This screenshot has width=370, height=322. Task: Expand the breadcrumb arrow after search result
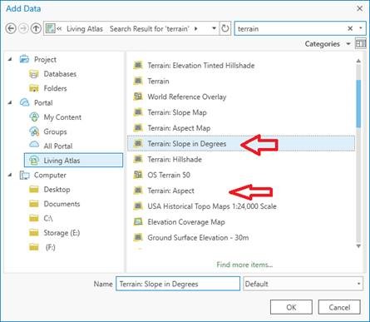coord(196,28)
